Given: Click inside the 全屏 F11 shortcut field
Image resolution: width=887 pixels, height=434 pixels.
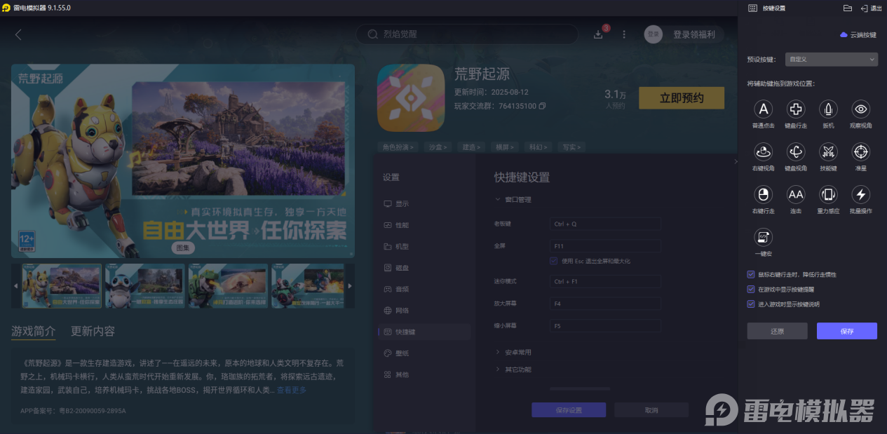Looking at the screenshot, I should click(x=604, y=245).
